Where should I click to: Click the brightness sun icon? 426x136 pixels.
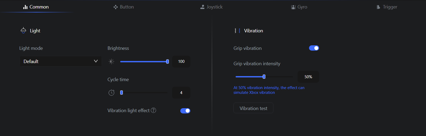tap(111, 62)
